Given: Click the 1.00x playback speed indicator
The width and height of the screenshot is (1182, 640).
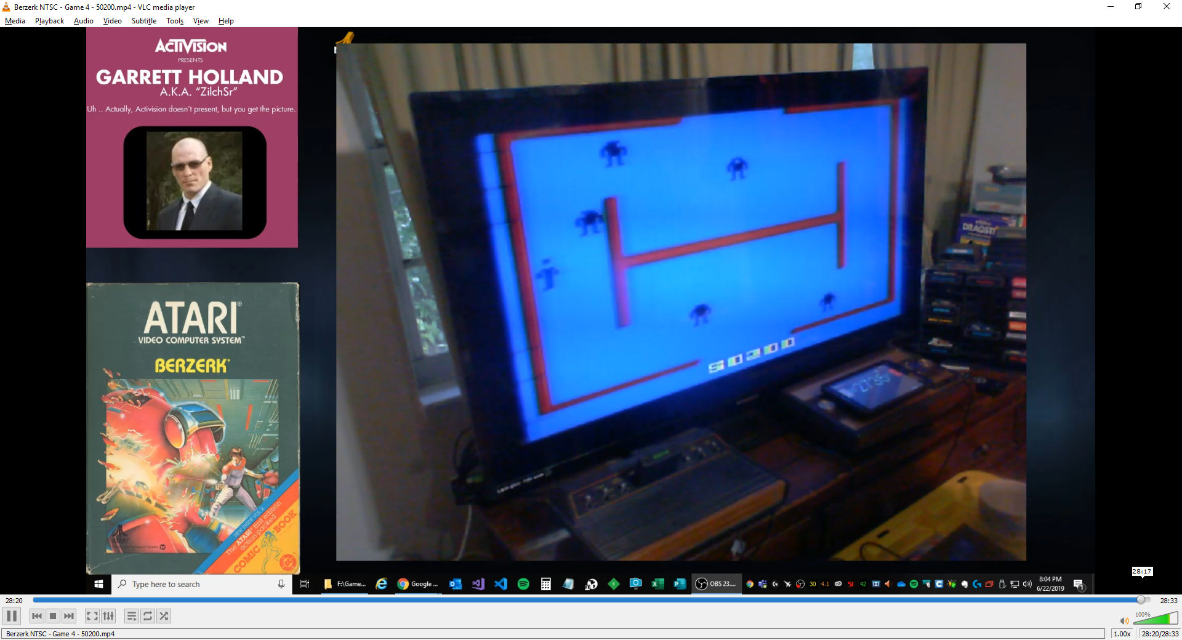Looking at the screenshot, I should 1122,634.
